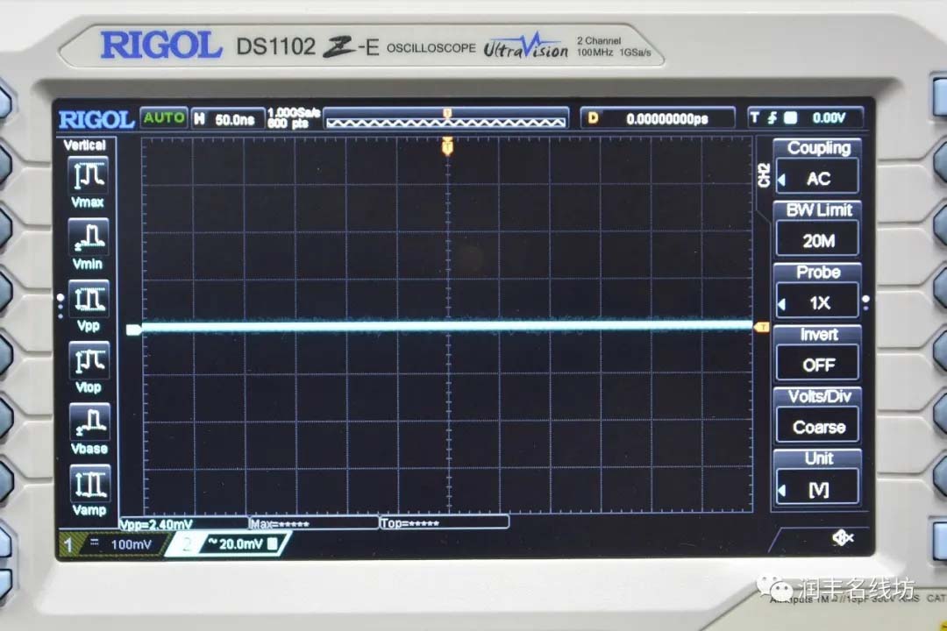947x631 pixels.
Task: Toggle the Invert OFF setting
Action: pos(817,365)
